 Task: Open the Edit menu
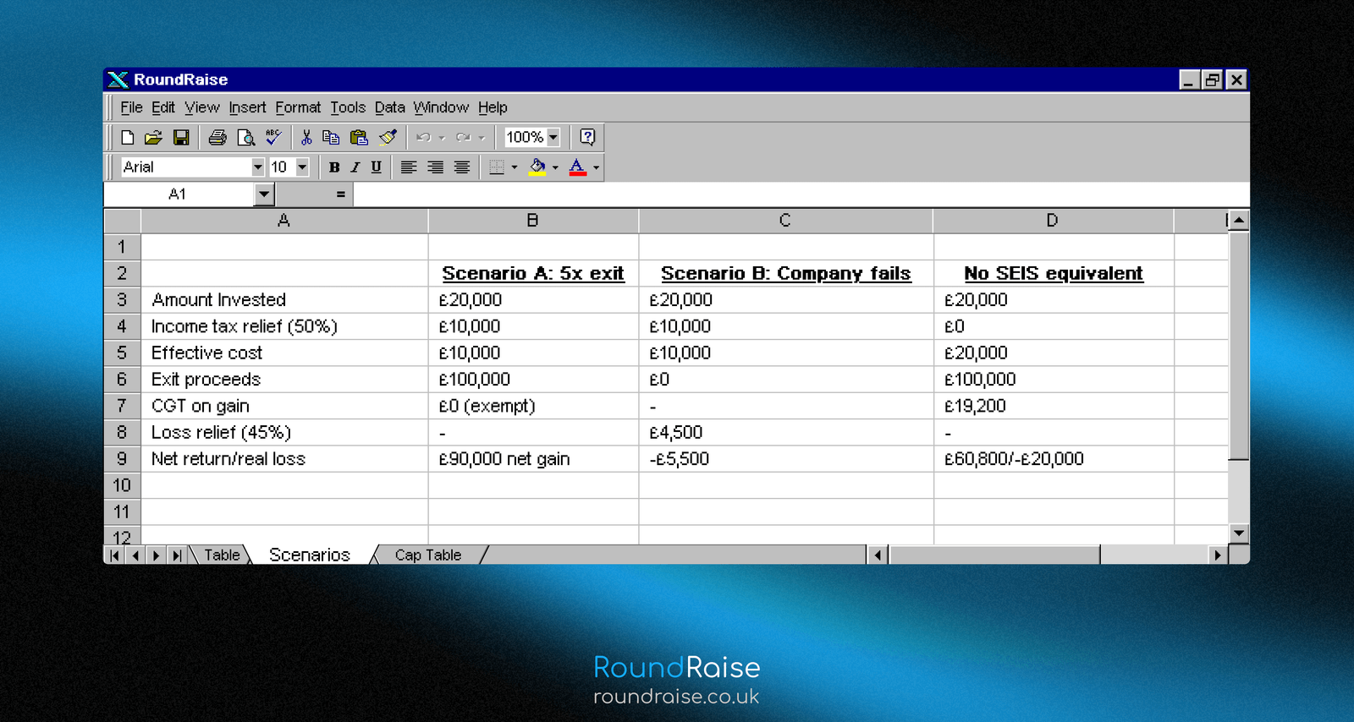163,107
